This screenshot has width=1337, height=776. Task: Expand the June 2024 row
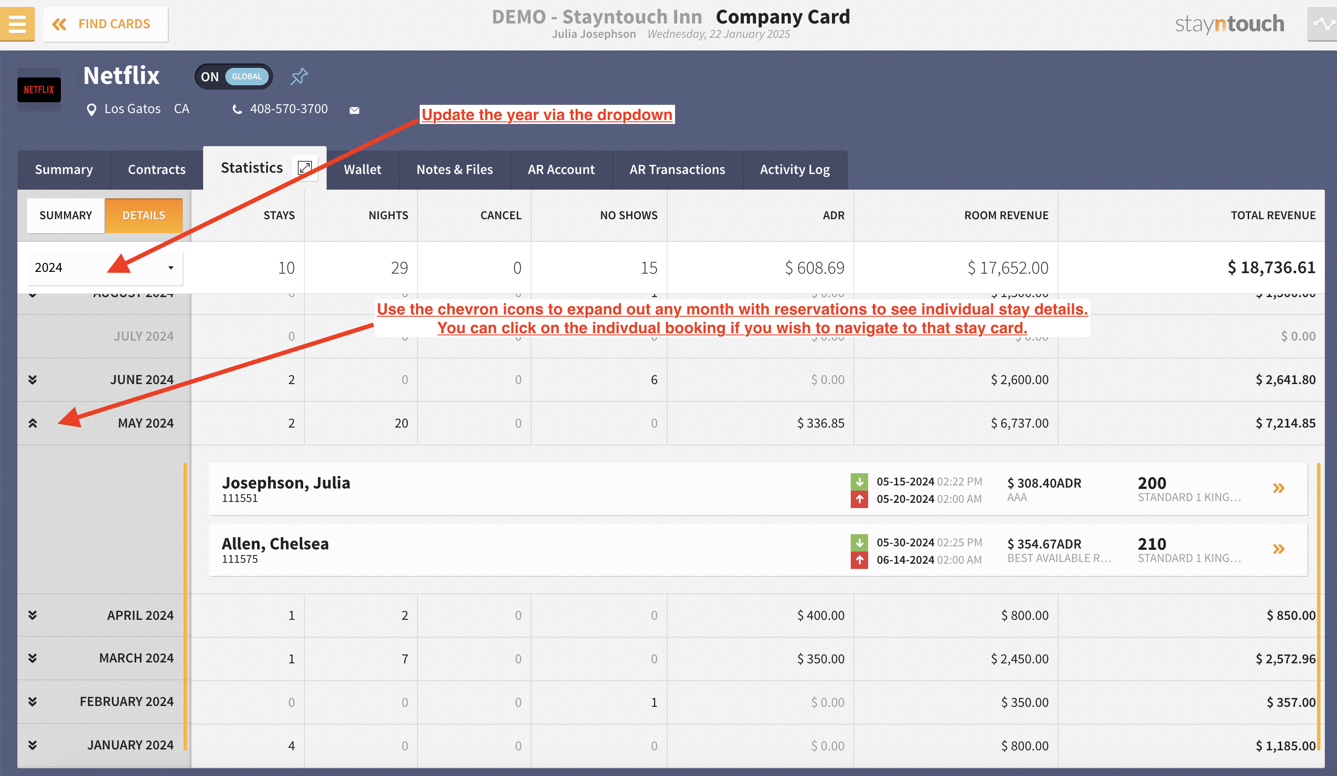32,379
